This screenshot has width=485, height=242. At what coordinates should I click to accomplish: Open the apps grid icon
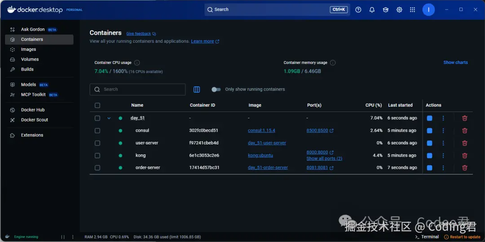(412, 9)
